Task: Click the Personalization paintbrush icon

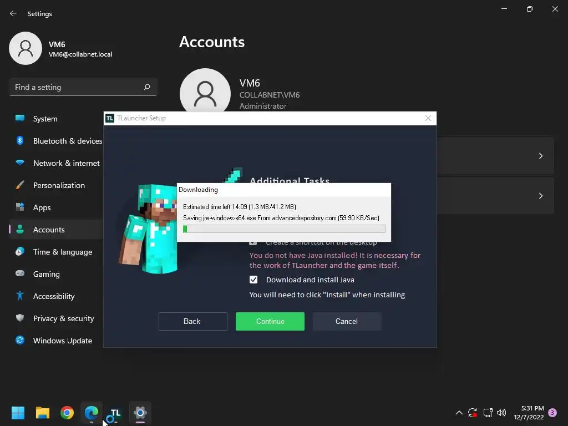Action: 20,185
